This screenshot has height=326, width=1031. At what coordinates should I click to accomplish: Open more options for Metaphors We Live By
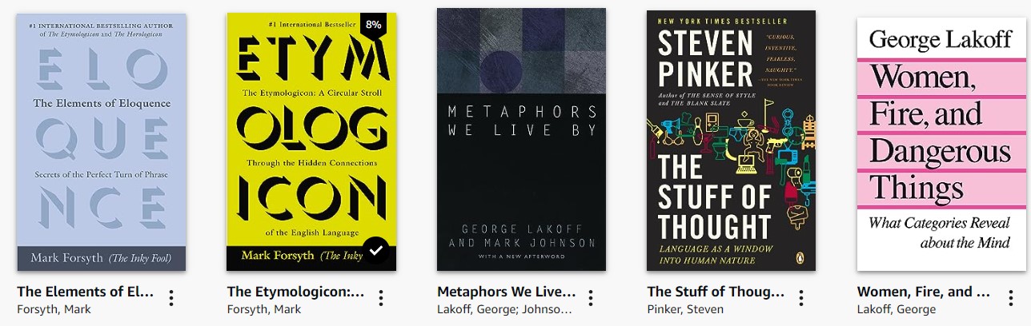point(591,299)
